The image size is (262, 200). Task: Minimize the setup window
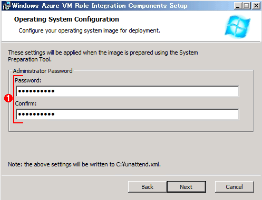pos(238,6)
